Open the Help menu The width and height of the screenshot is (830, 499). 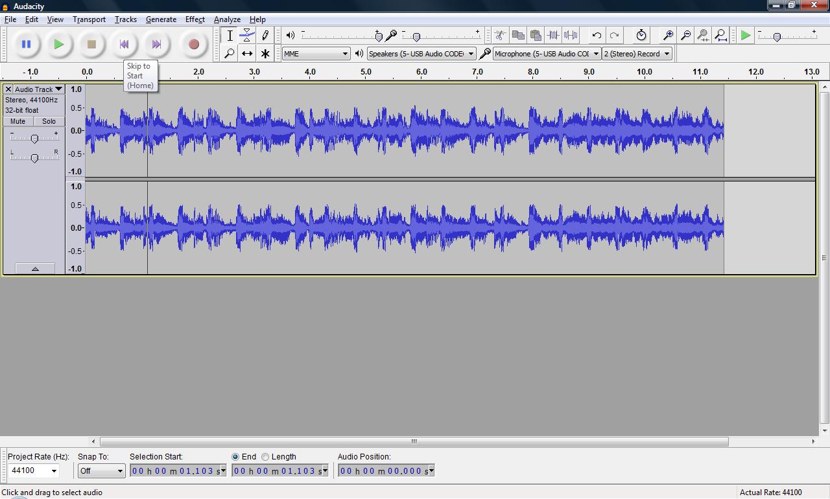(257, 19)
